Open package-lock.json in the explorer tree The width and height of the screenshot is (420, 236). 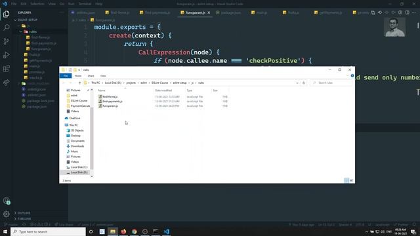41,101
